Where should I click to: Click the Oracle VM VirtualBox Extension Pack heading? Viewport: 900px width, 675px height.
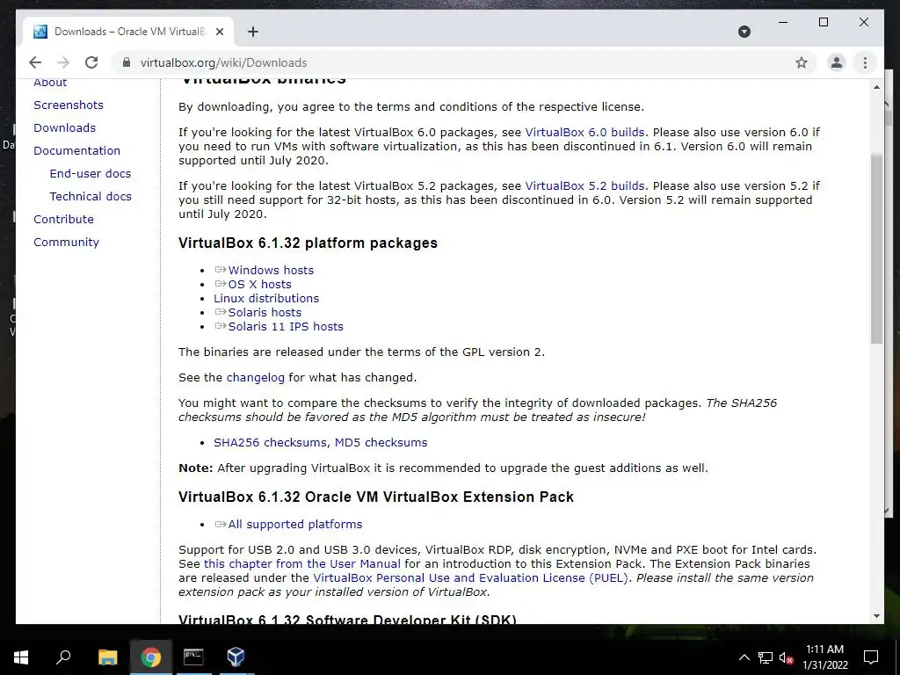pyautogui.click(x=376, y=497)
